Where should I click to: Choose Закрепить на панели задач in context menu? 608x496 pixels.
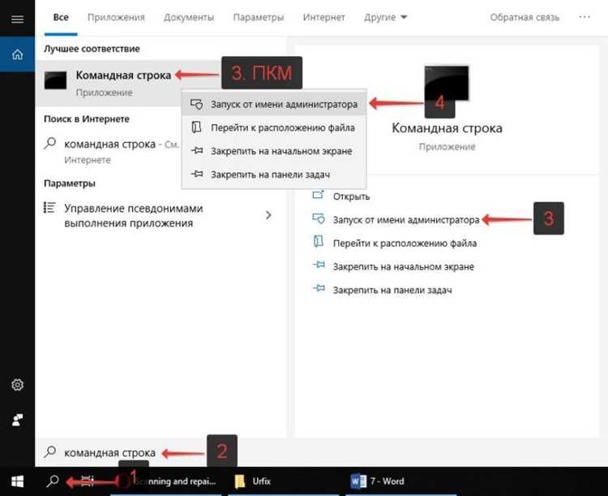click(274, 175)
